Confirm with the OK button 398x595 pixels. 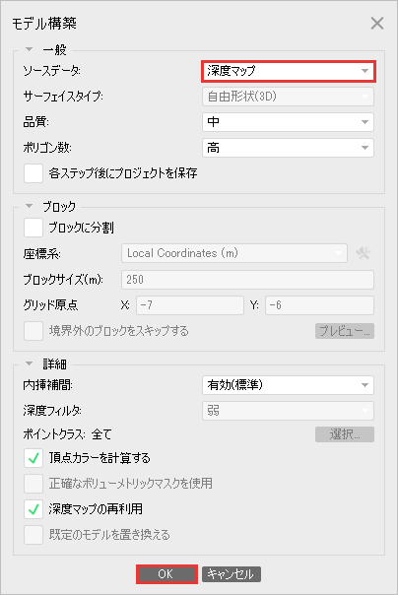click(166, 574)
